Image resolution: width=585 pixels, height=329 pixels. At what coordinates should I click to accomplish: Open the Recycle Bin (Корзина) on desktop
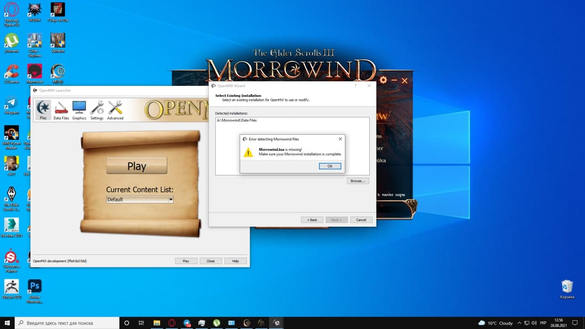(x=567, y=289)
